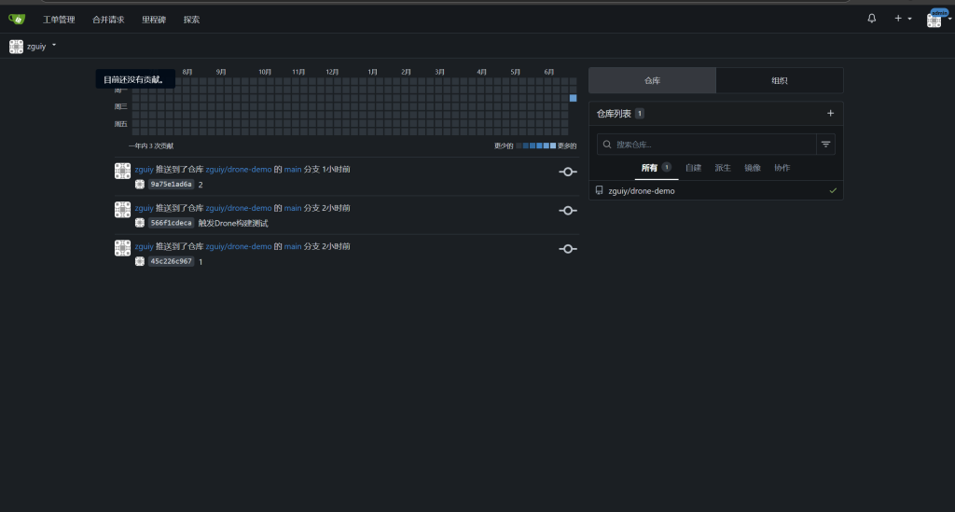Click commit icon on the 45c226c967 push entry
Image resolution: width=955 pixels, height=512 pixels.
[x=567, y=248]
